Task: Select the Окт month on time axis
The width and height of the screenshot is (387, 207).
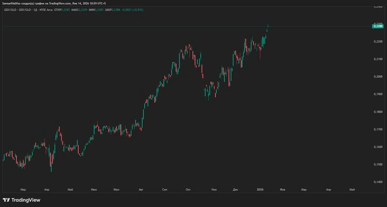Action: pyautogui.click(x=188, y=190)
